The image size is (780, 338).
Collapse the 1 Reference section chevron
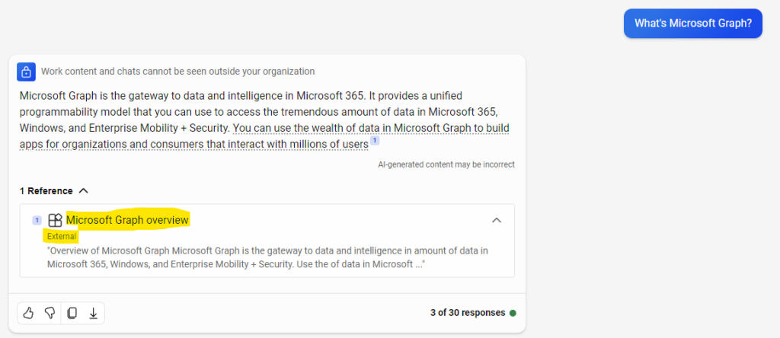coord(84,191)
